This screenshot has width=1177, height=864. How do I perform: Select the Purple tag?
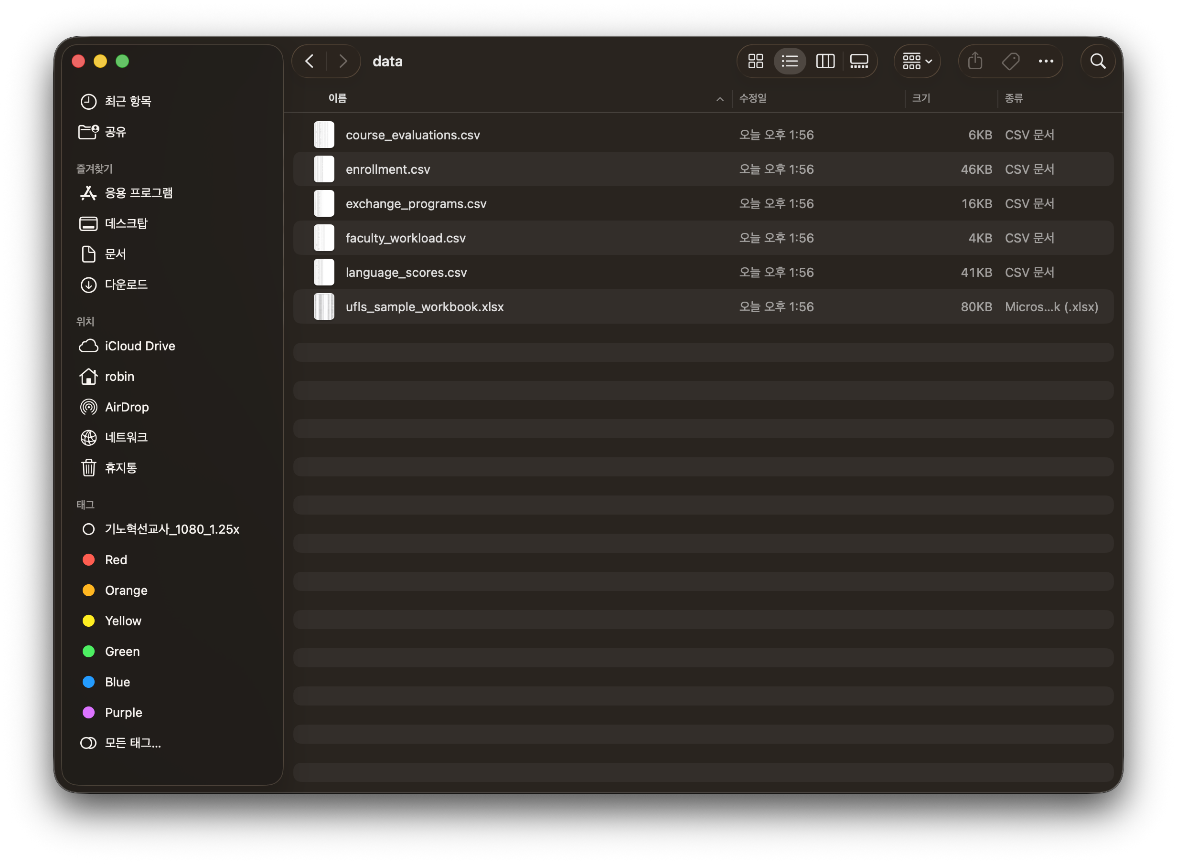pyautogui.click(x=123, y=712)
